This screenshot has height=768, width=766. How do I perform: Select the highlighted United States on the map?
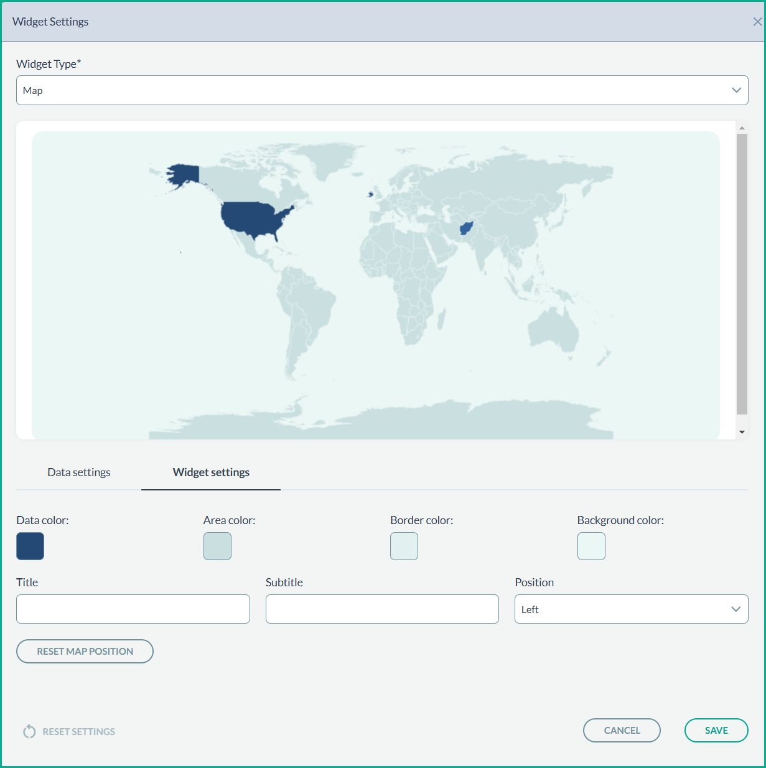252,218
